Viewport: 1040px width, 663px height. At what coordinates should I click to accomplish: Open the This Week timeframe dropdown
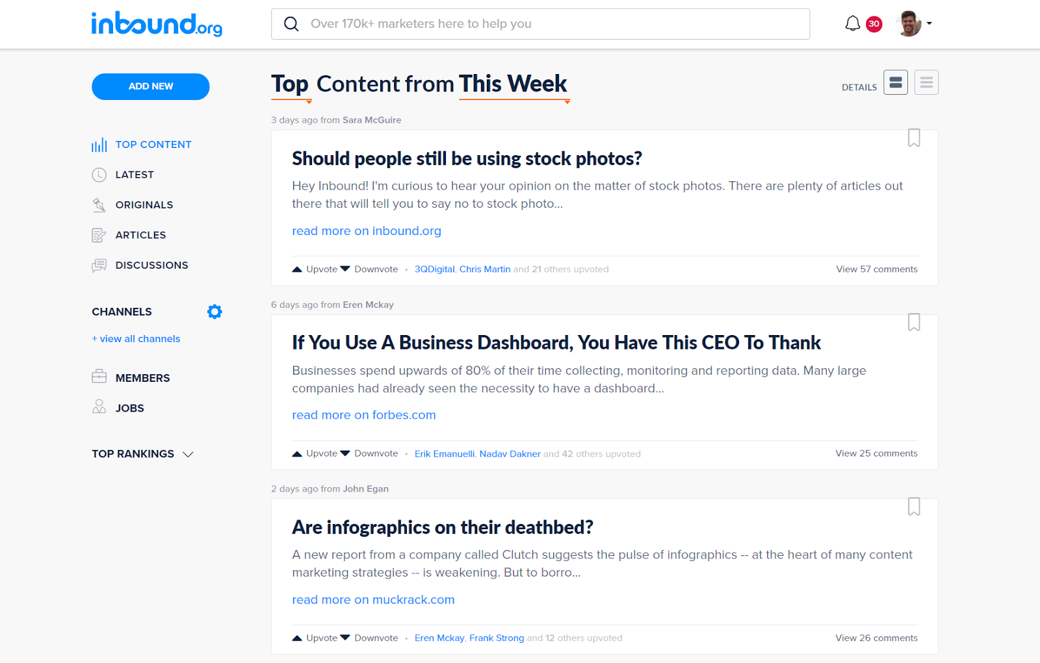(x=514, y=85)
